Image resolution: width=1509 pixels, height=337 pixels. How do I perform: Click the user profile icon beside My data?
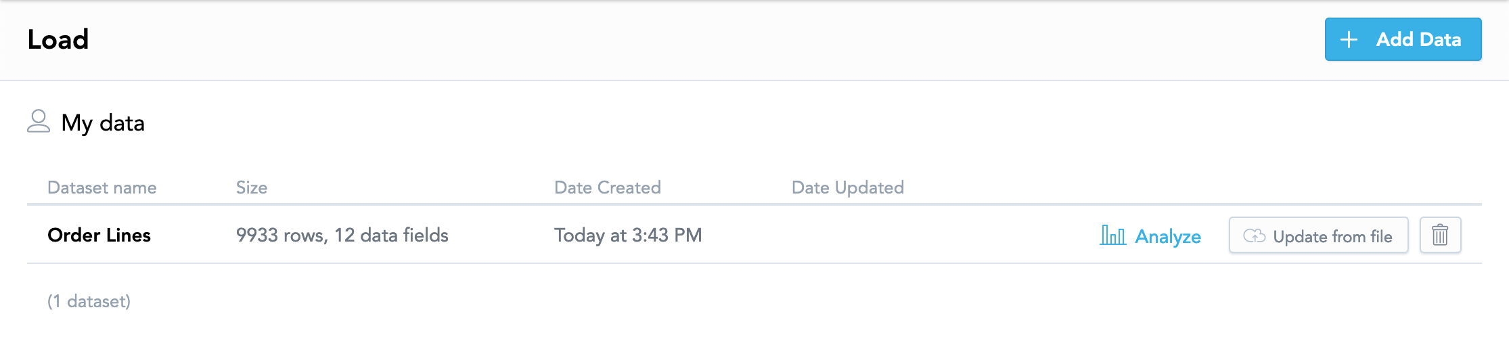pyautogui.click(x=39, y=121)
